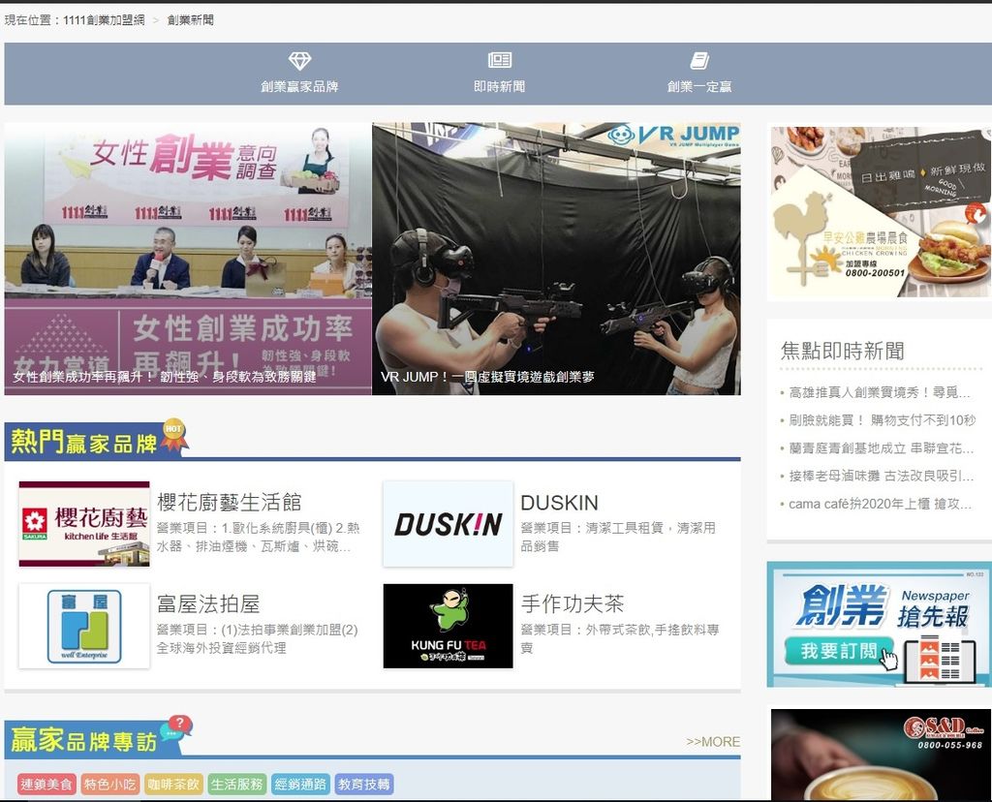Image resolution: width=992 pixels, height=802 pixels.
Task: Open the 富屋法拍屋 brand title
Action: click(x=208, y=604)
